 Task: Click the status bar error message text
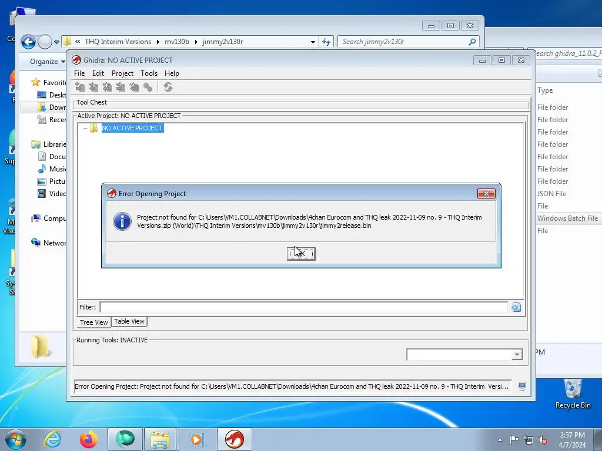click(292, 386)
